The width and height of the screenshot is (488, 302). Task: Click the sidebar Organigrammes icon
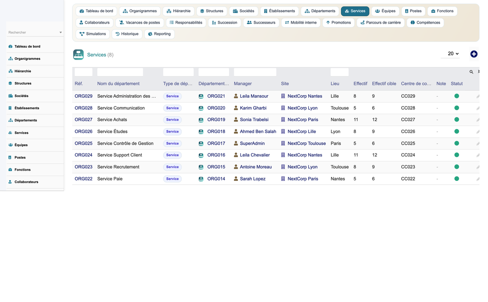tap(11, 59)
